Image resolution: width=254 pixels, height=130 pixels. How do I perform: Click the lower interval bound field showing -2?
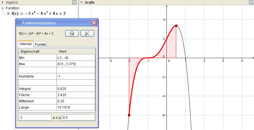(35, 117)
